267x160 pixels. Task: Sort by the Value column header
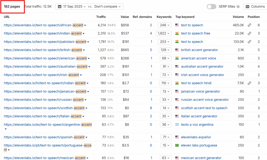pyautogui.click(x=125, y=17)
